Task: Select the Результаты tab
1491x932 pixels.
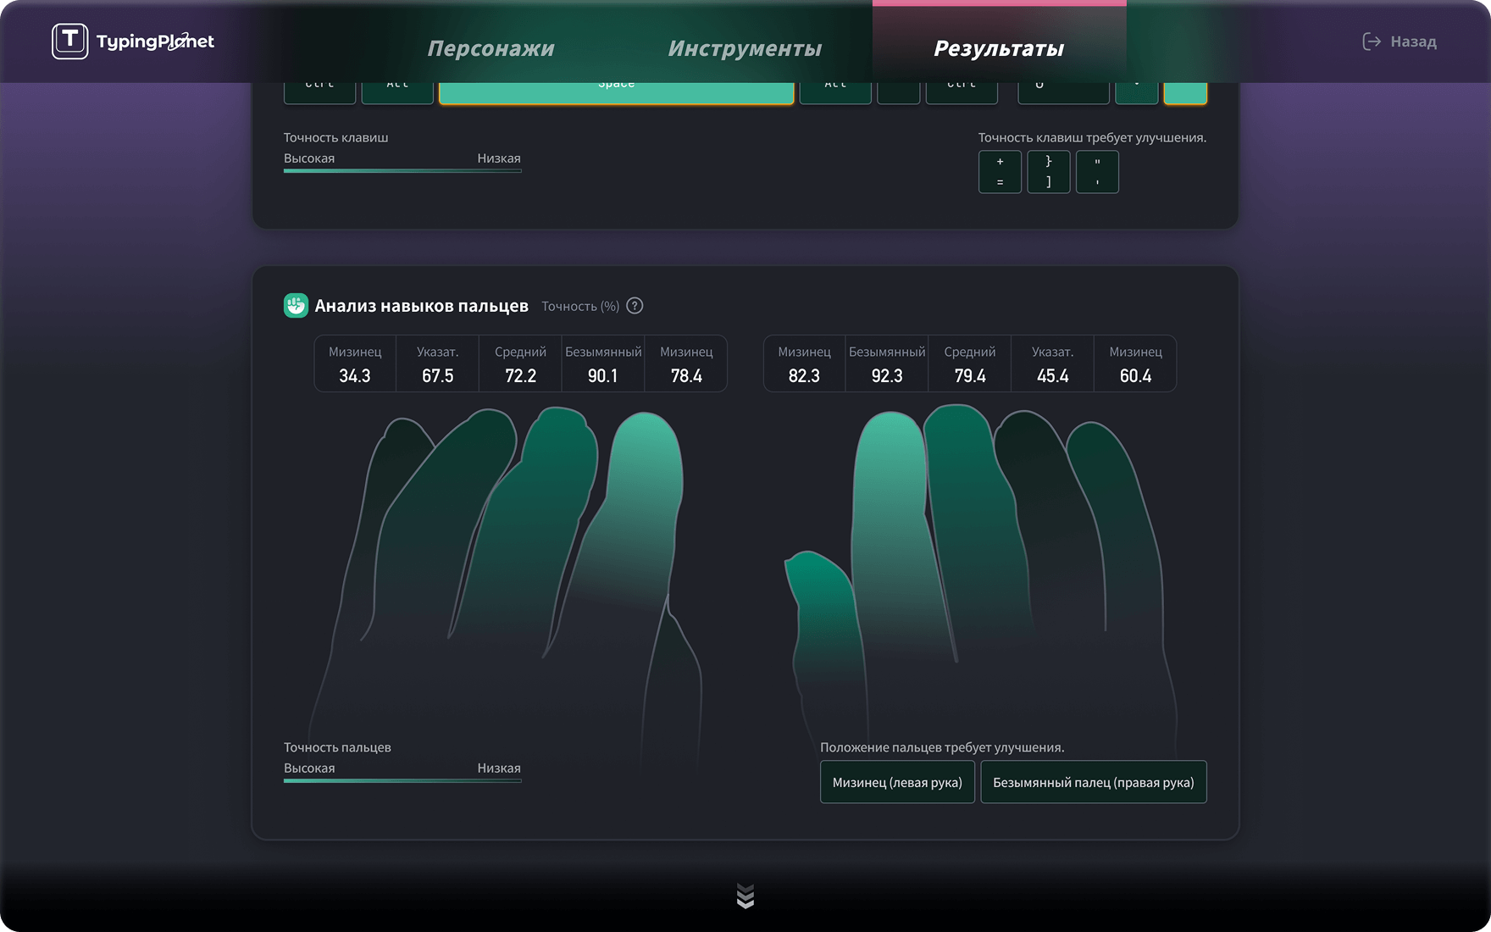Action: 999,49
